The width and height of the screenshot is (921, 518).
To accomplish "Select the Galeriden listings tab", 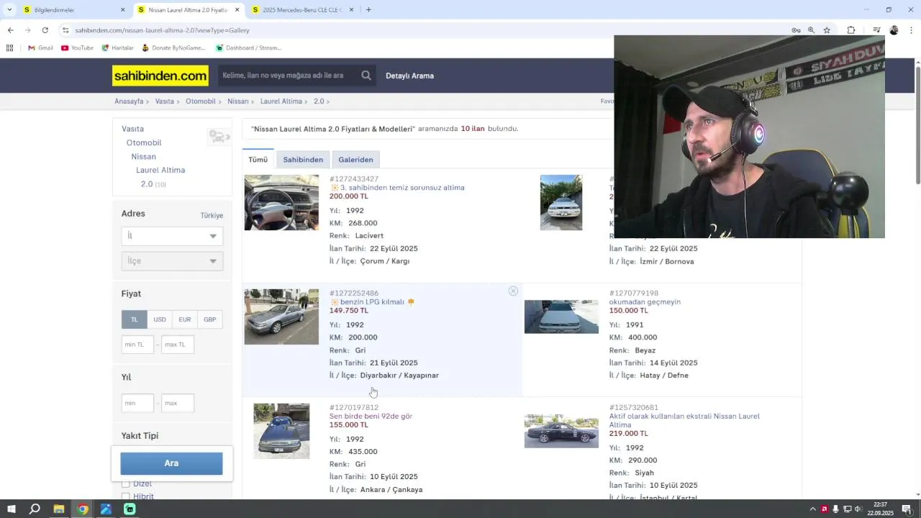I will click(x=355, y=160).
